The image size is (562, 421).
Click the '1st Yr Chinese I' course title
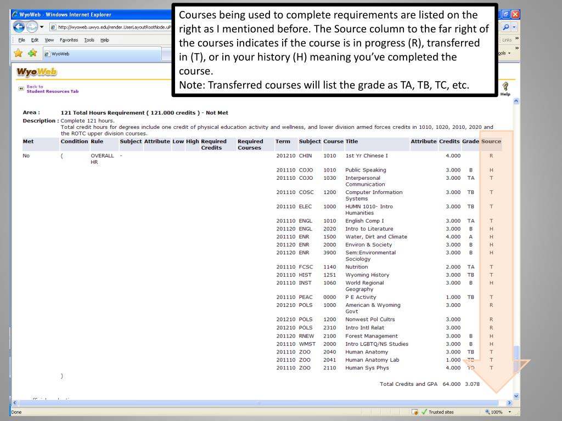point(367,156)
